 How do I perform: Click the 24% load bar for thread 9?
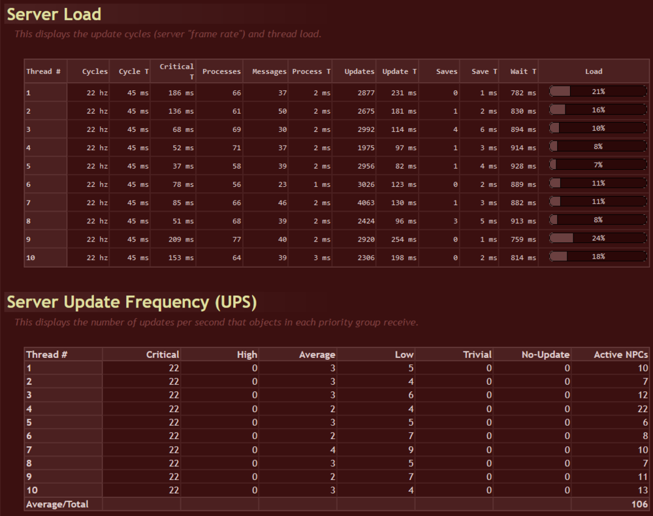[x=598, y=238]
